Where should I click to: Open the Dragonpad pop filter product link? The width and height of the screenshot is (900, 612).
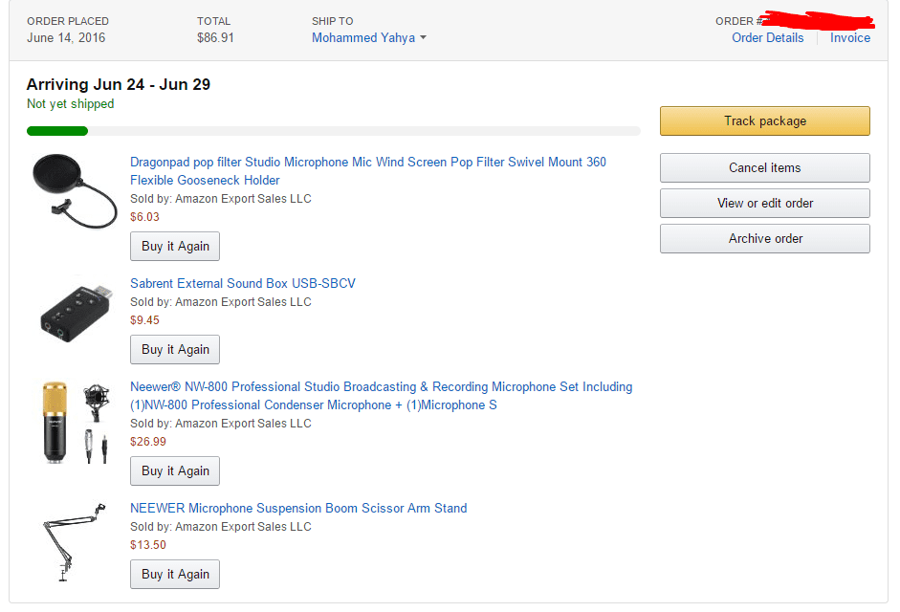tap(367, 171)
